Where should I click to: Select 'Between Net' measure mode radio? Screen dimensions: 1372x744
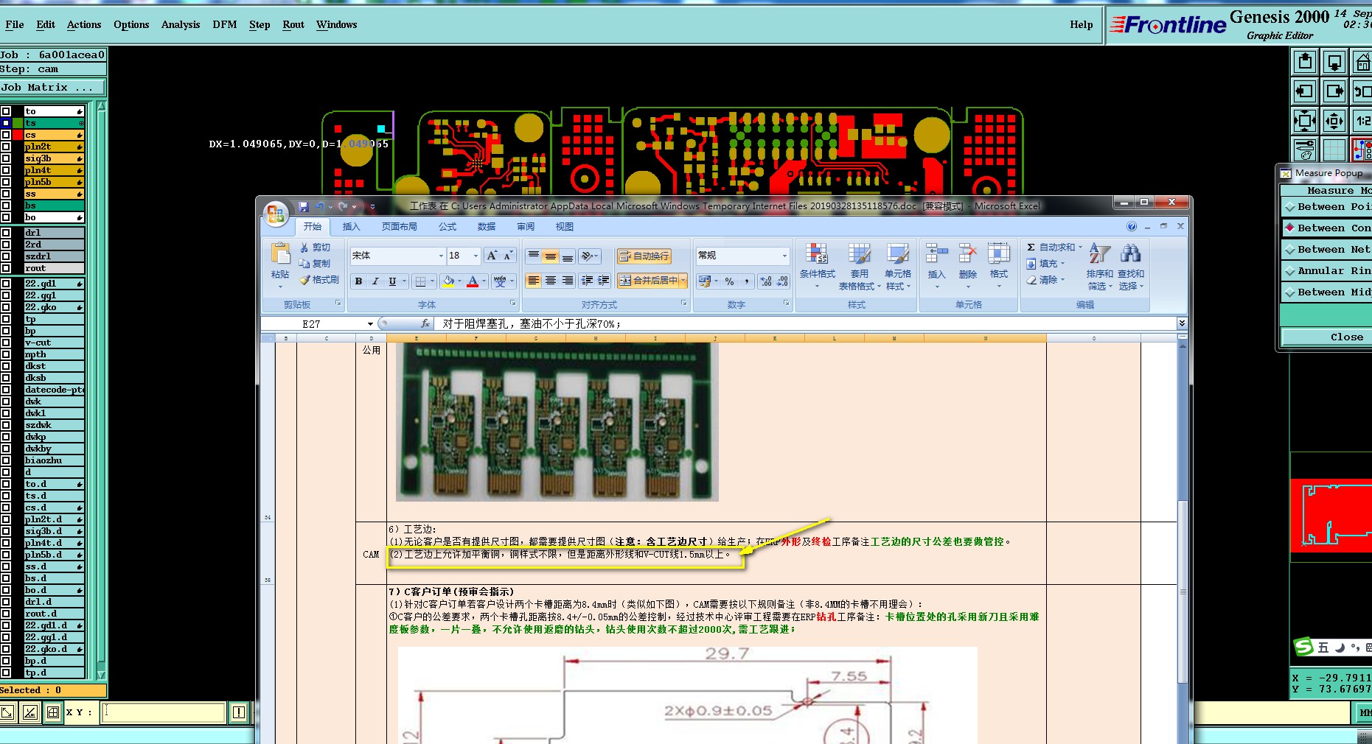point(1290,250)
